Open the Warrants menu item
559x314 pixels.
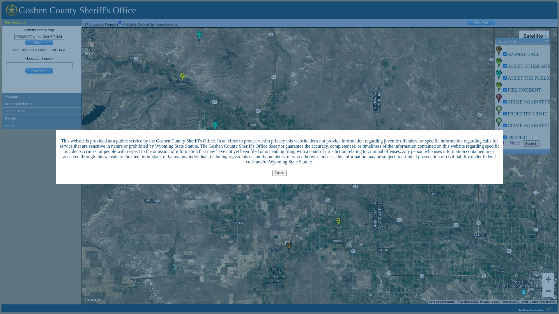click(x=42, y=97)
